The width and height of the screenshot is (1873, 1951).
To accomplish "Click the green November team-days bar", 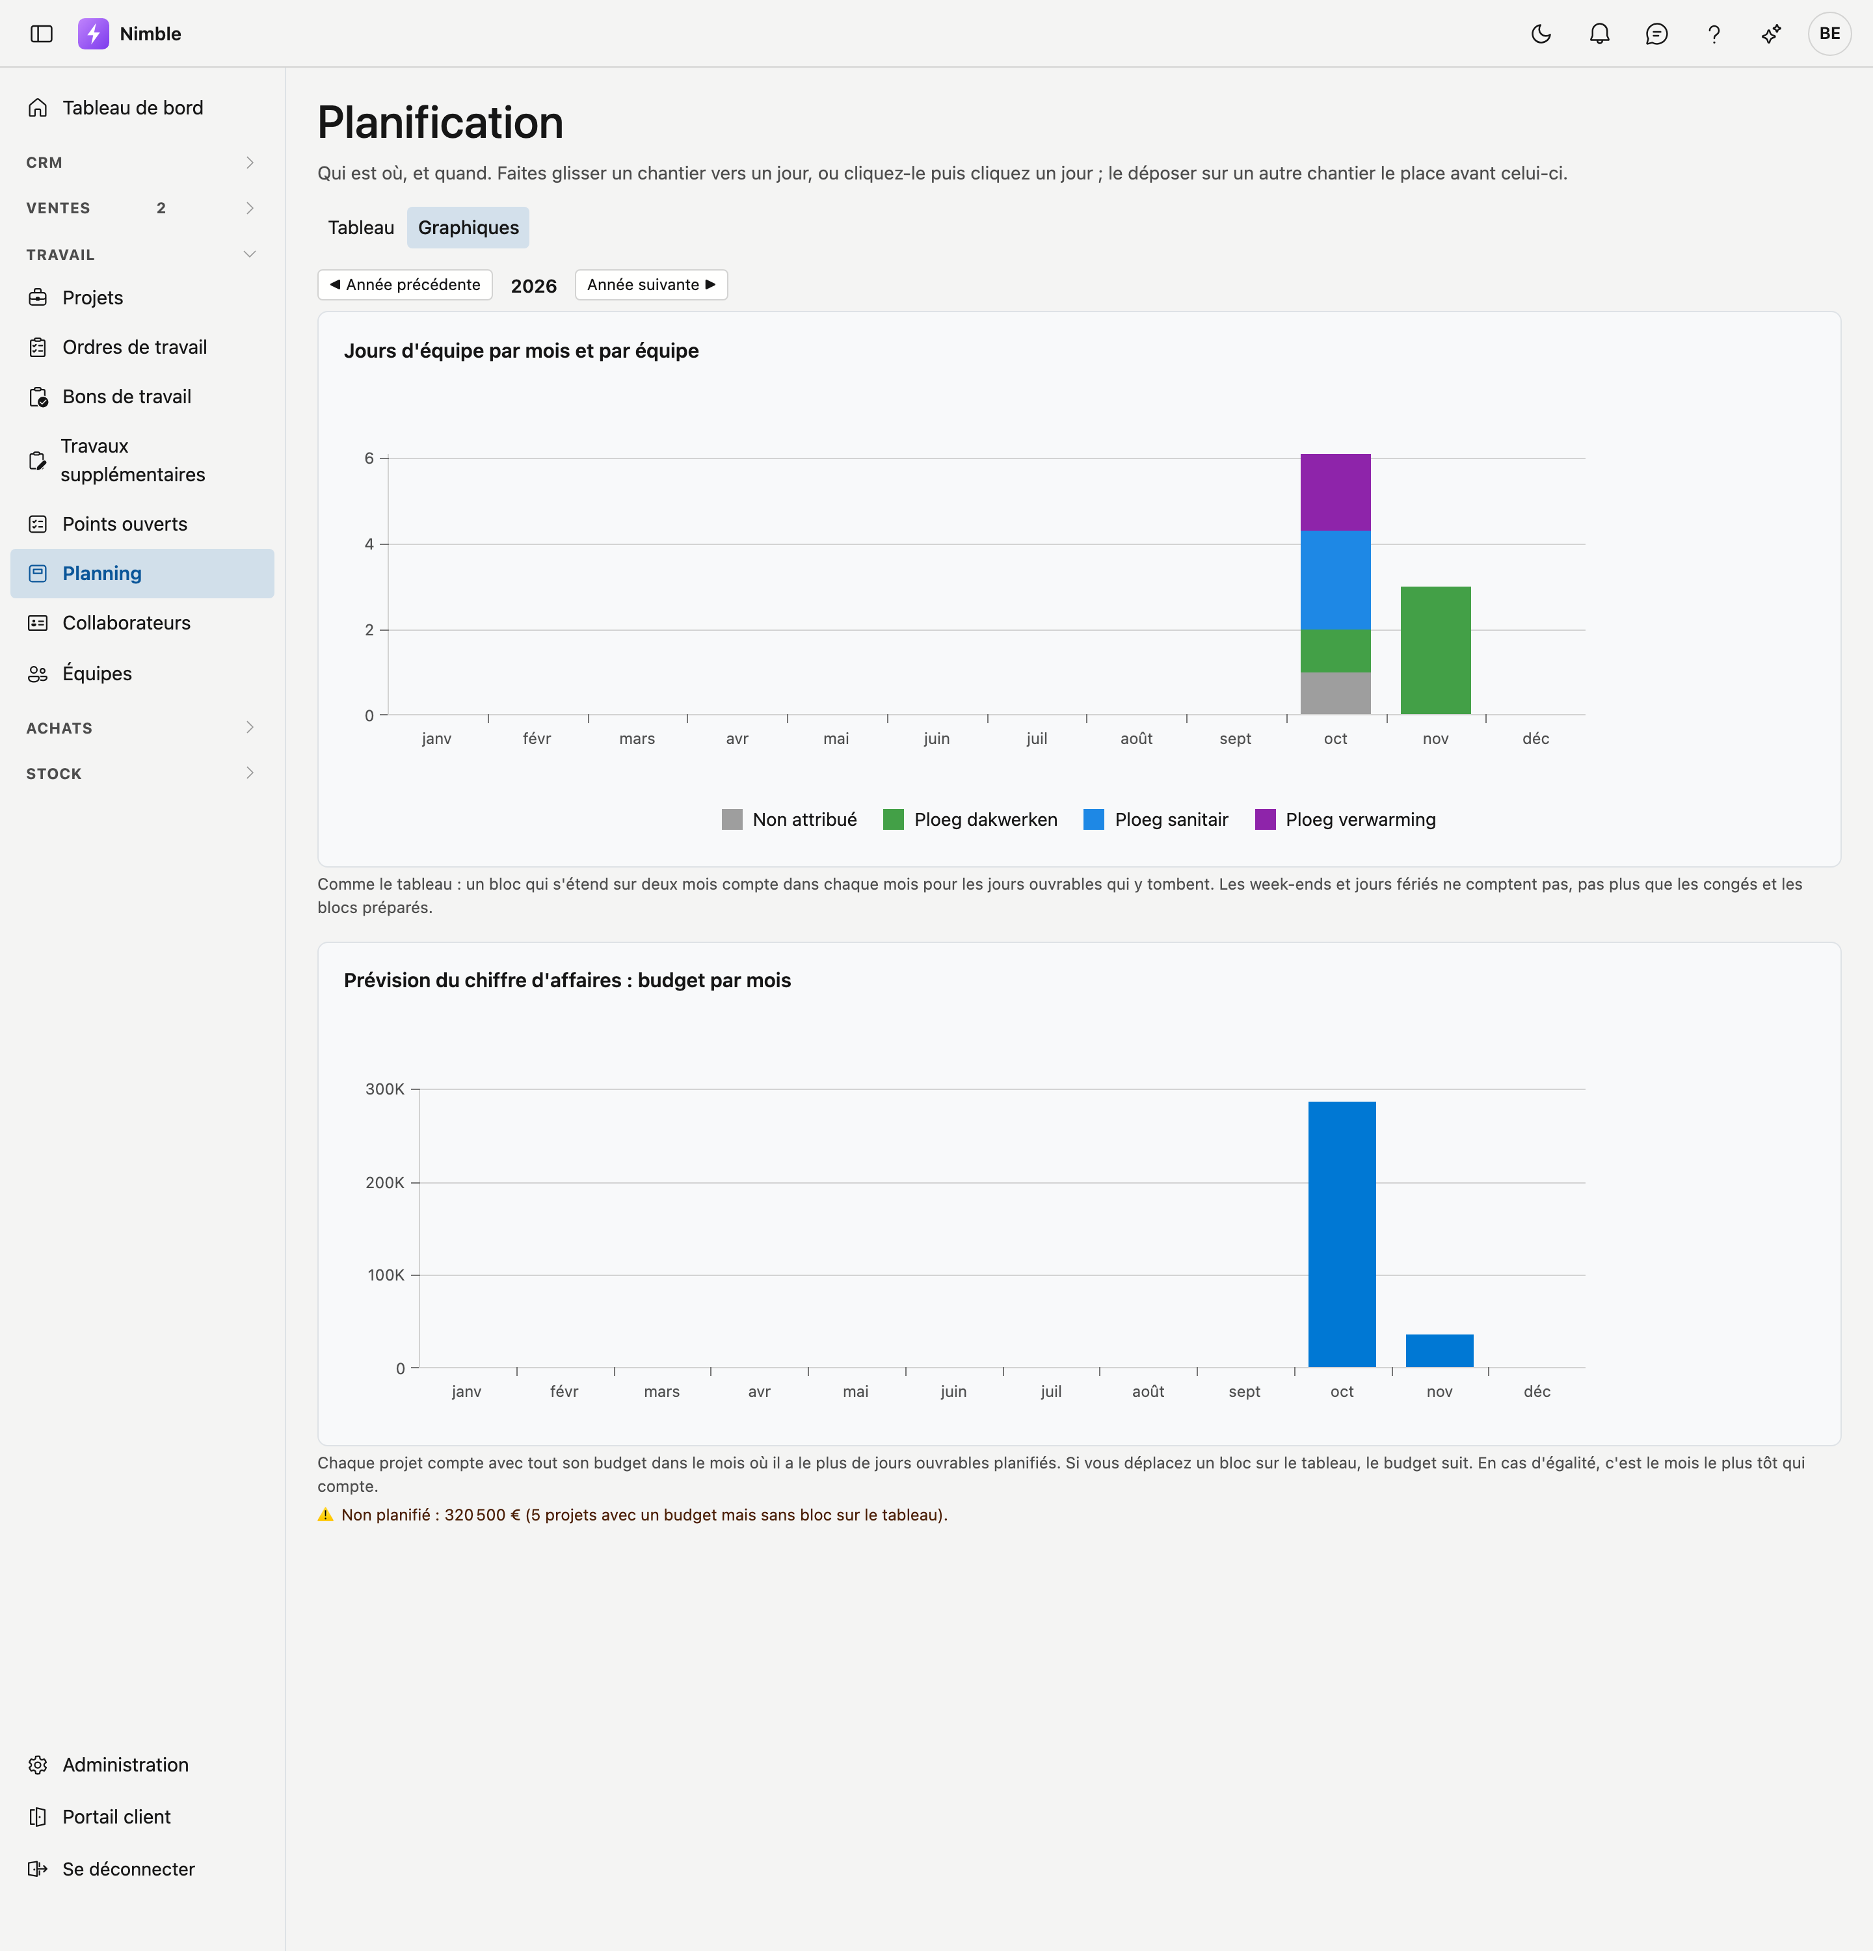I will click(1435, 650).
